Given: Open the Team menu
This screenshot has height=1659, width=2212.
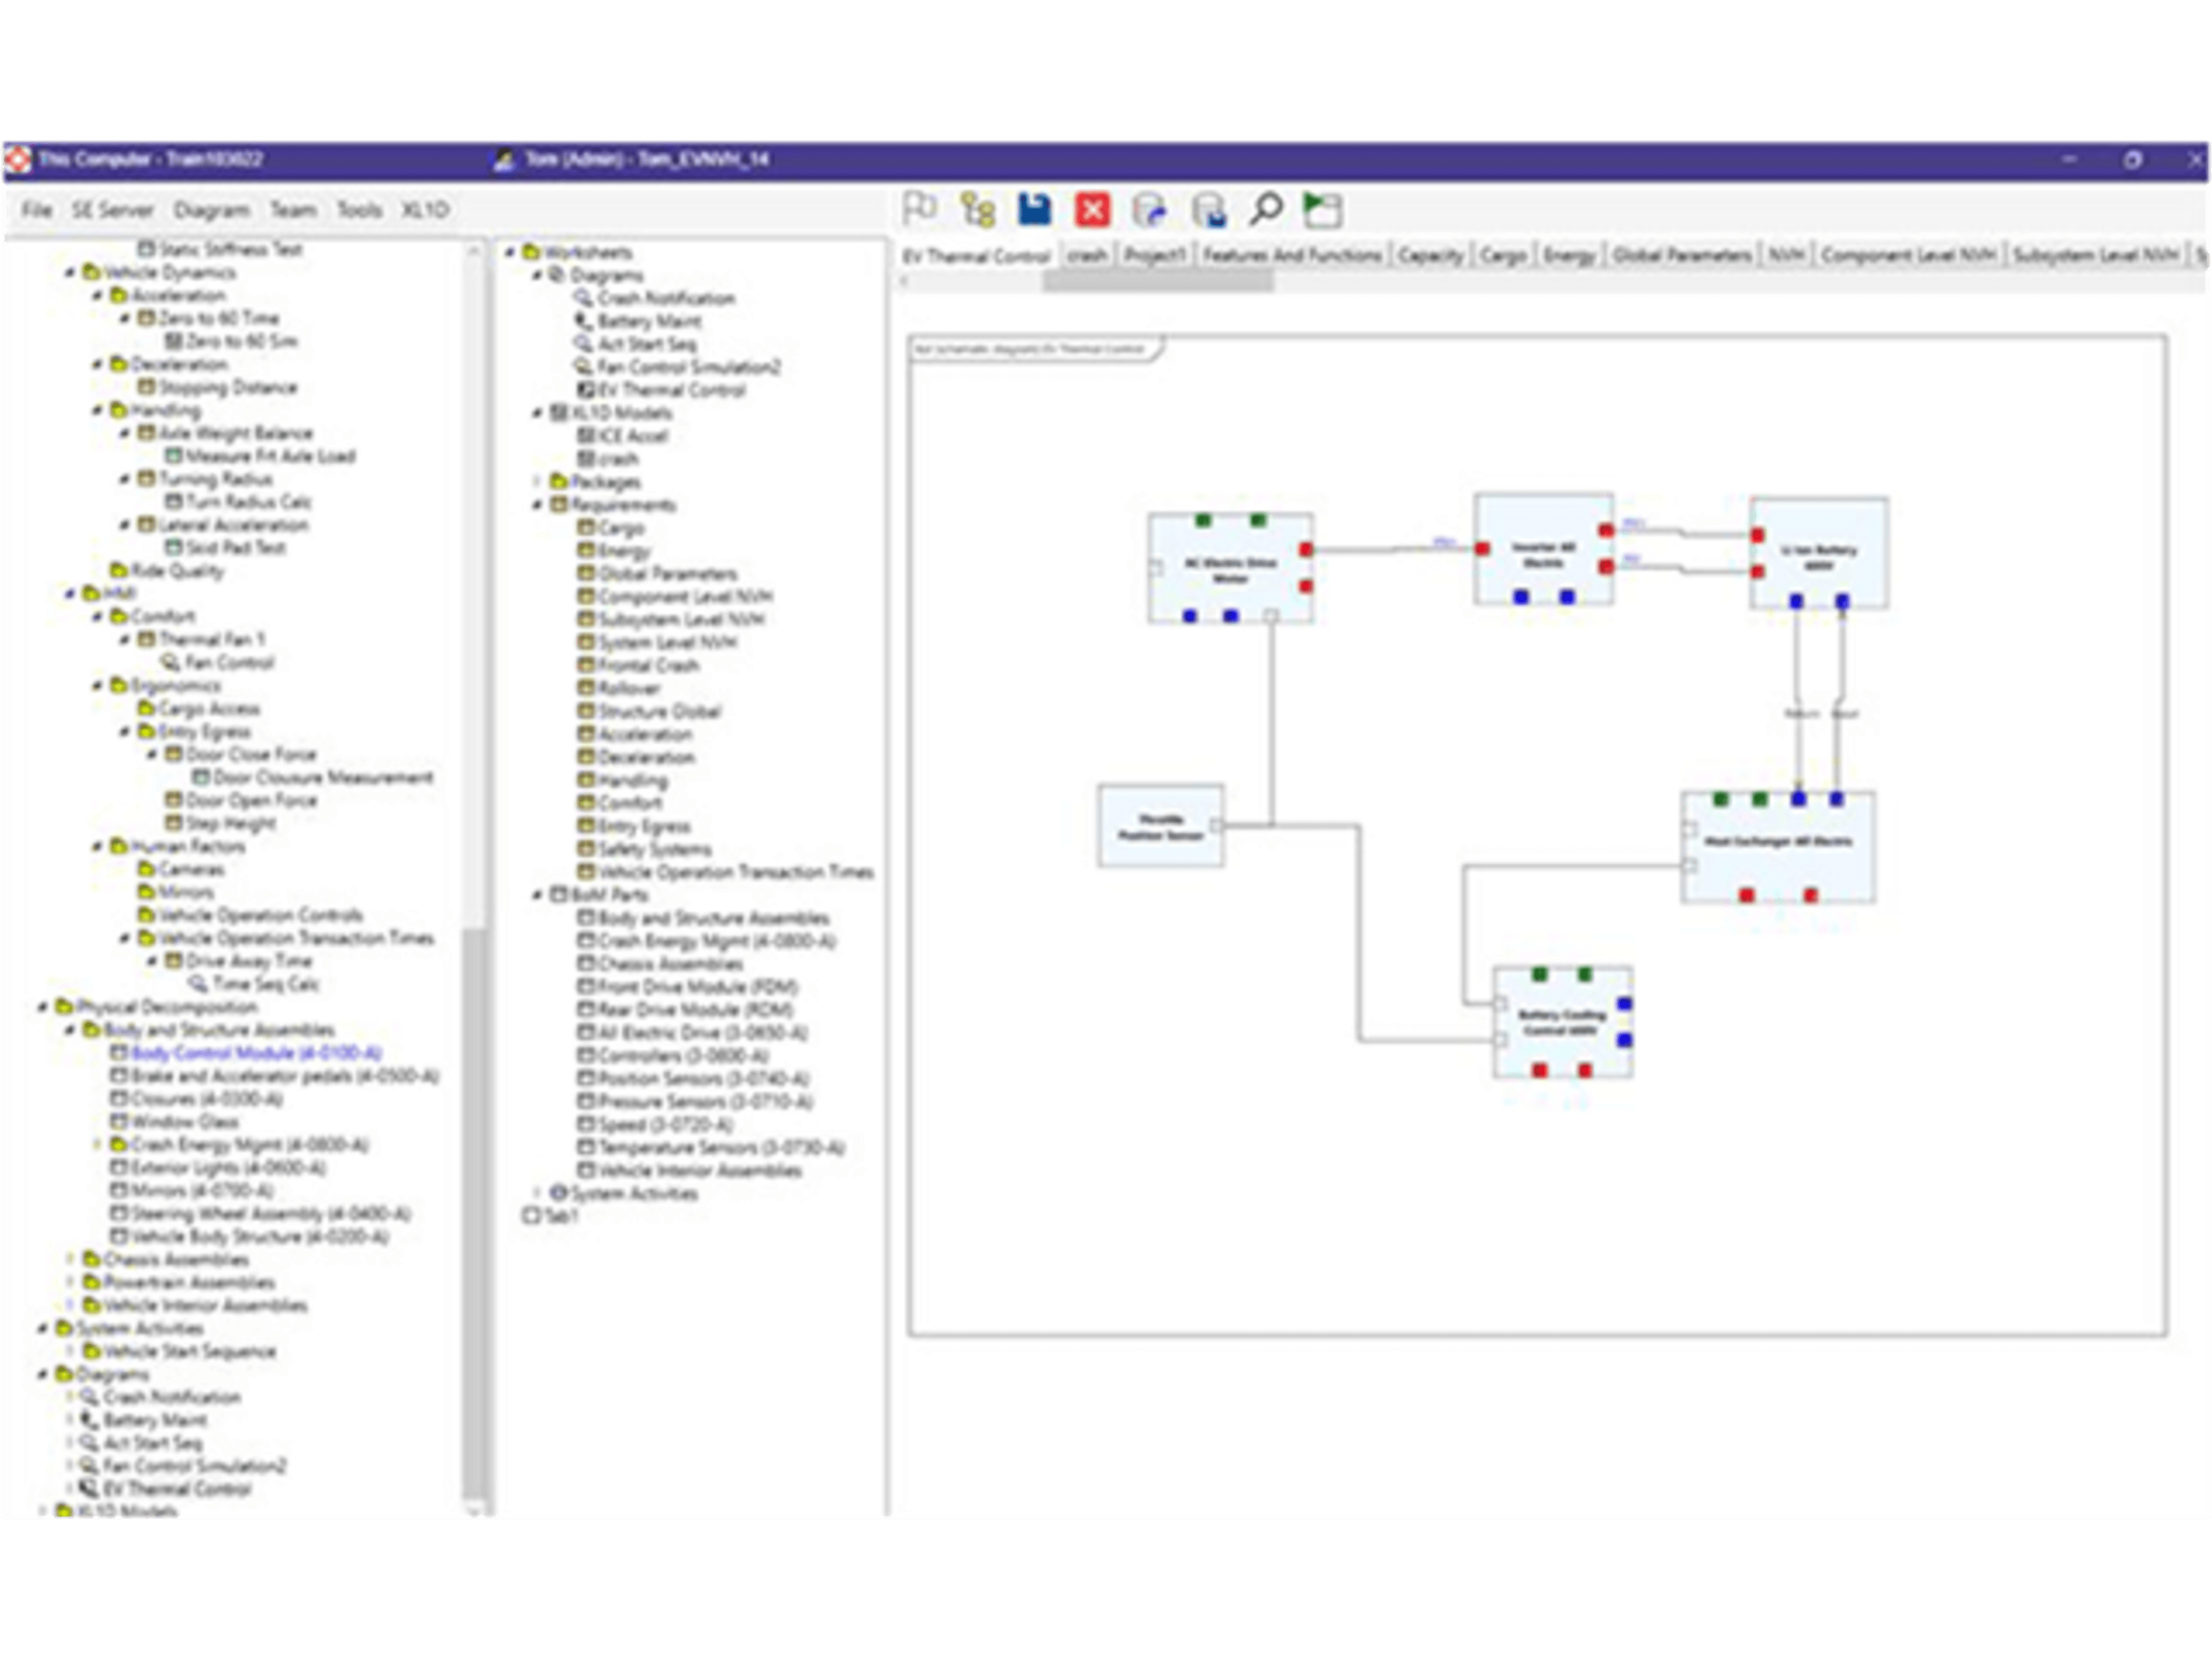Looking at the screenshot, I should (293, 210).
